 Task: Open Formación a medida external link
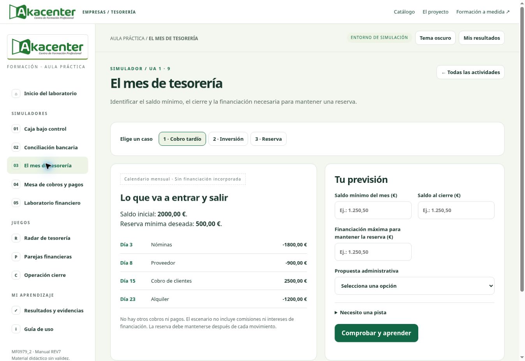[483, 12]
